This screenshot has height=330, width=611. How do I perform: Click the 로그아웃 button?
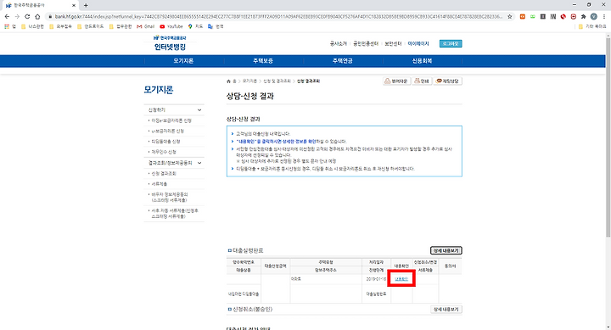451,43
